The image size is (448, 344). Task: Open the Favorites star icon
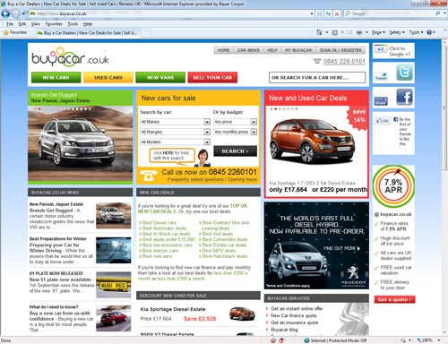coord(5,32)
